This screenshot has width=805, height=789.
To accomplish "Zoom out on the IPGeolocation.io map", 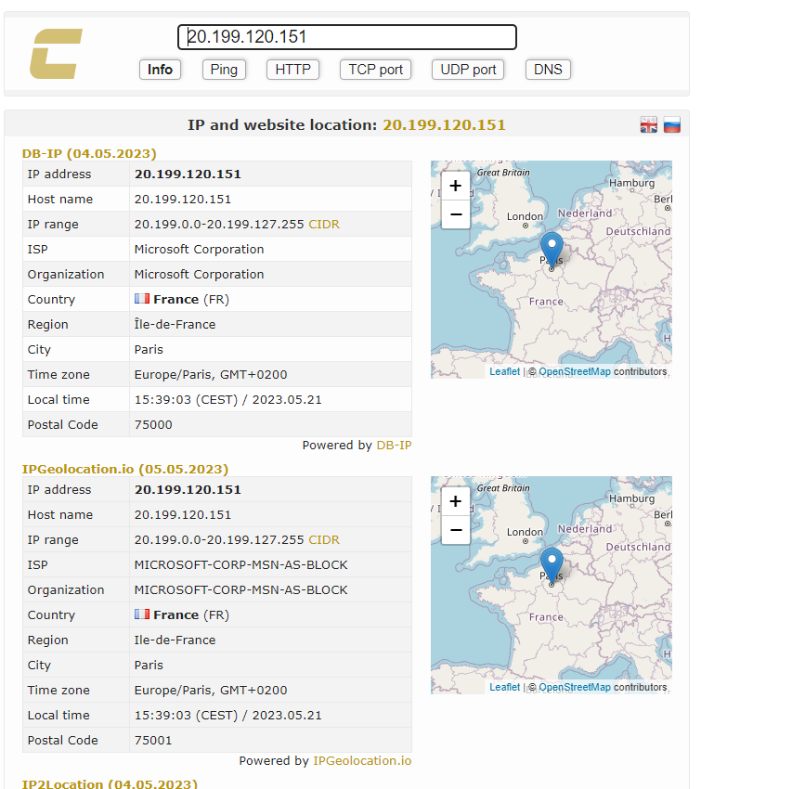I will pos(455,530).
